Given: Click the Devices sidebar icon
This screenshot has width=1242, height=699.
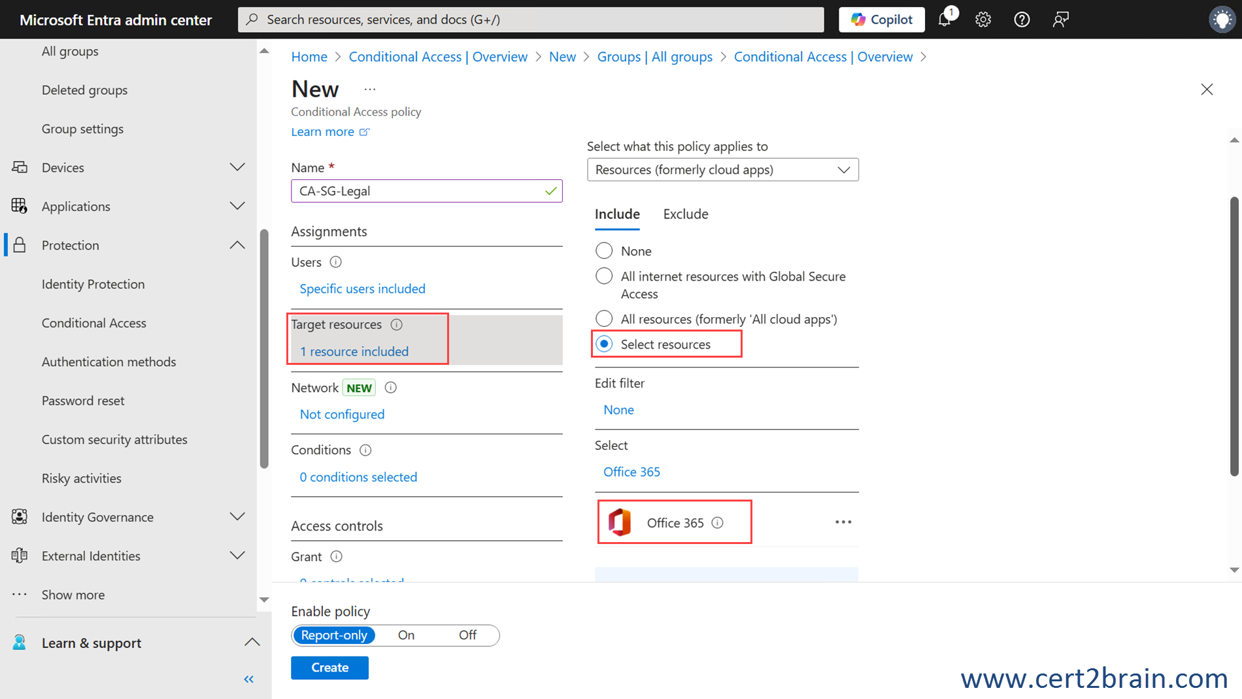Looking at the screenshot, I should point(20,167).
